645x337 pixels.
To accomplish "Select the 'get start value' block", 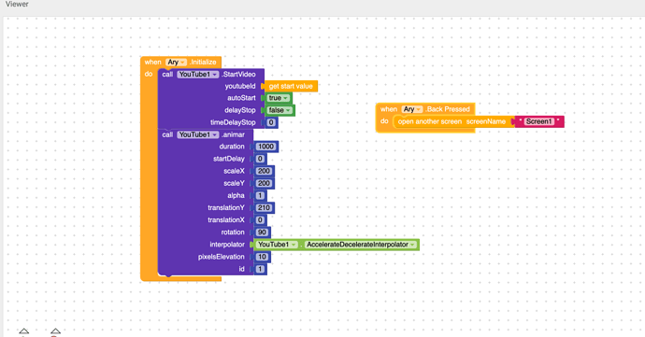I will pos(291,86).
